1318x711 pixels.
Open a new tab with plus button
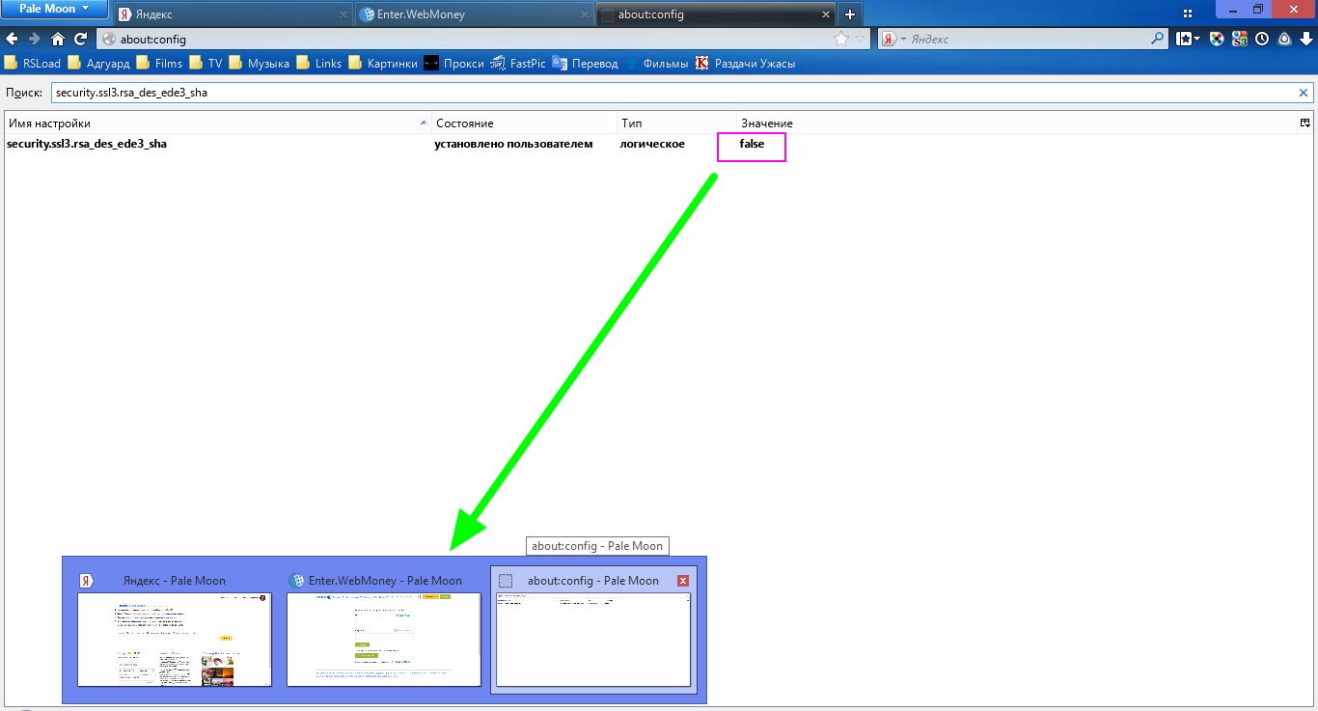pyautogui.click(x=850, y=14)
